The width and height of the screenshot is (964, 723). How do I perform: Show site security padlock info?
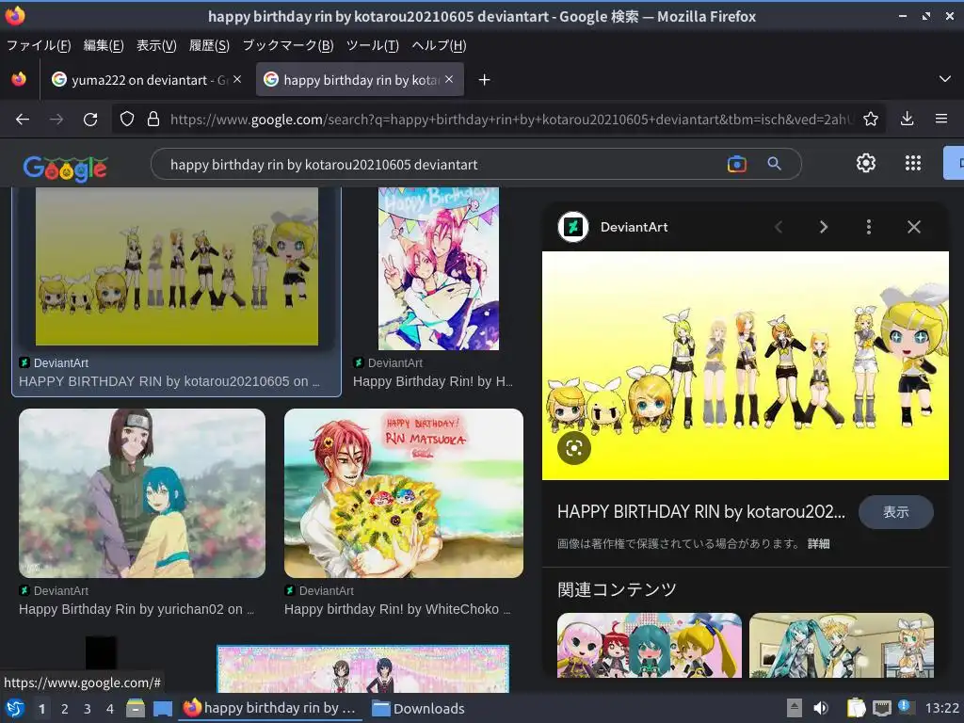(x=153, y=119)
